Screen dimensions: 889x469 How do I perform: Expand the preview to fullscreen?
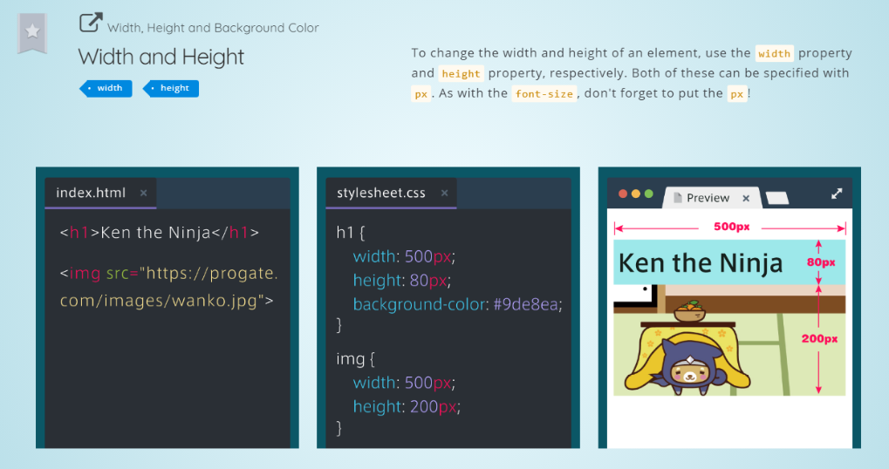click(x=837, y=194)
